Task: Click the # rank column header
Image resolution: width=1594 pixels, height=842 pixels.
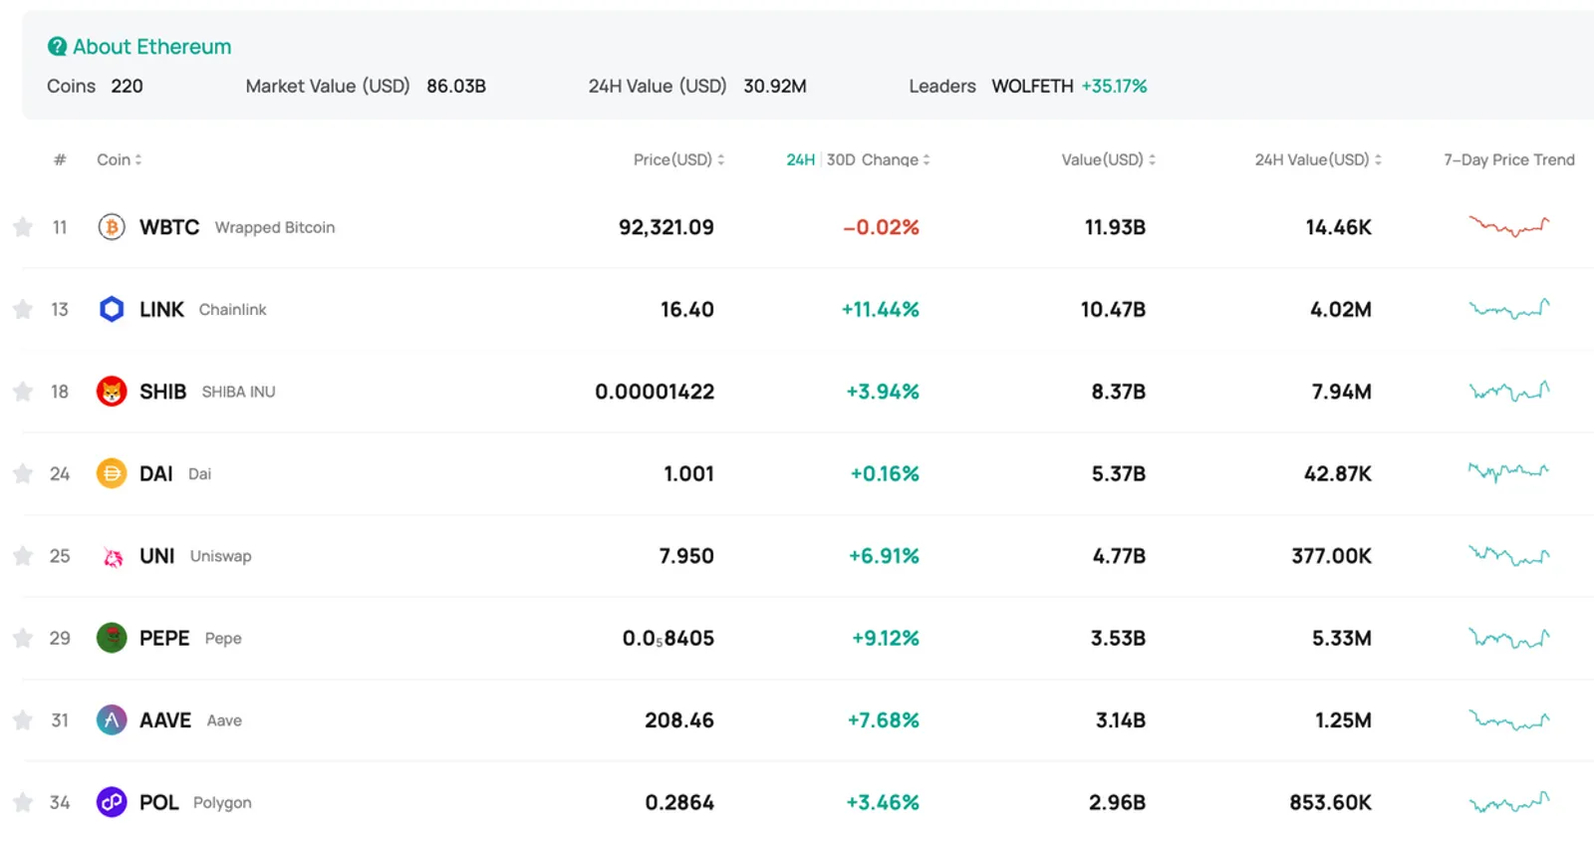Action: coord(60,159)
